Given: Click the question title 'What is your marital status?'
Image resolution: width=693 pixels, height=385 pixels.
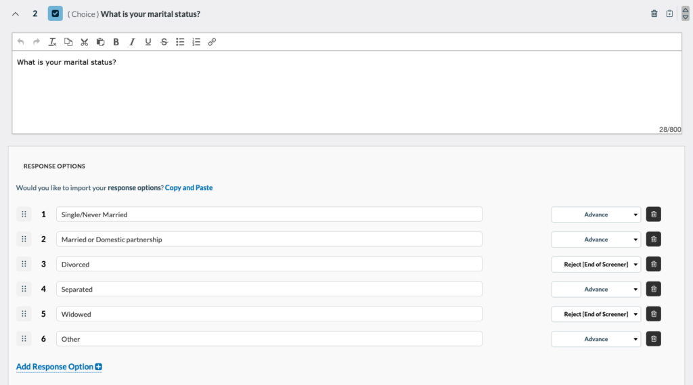Looking at the screenshot, I should coord(150,14).
